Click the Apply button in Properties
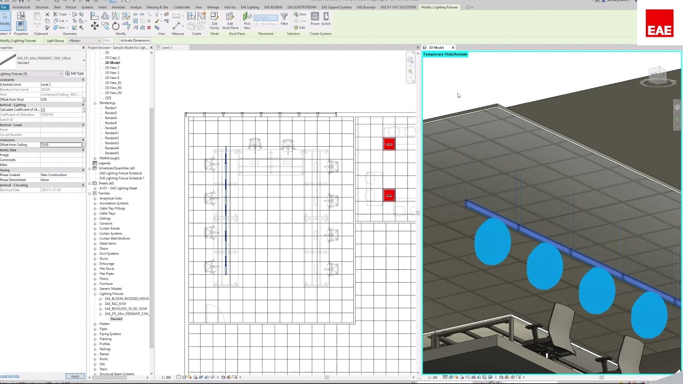 75,377
